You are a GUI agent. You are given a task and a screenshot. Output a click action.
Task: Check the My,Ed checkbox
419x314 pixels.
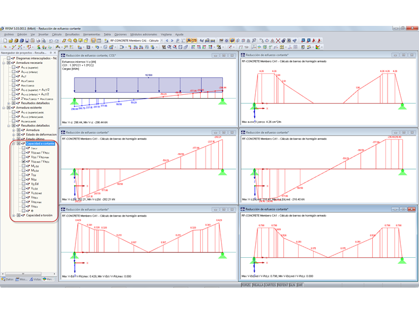tap(24, 166)
